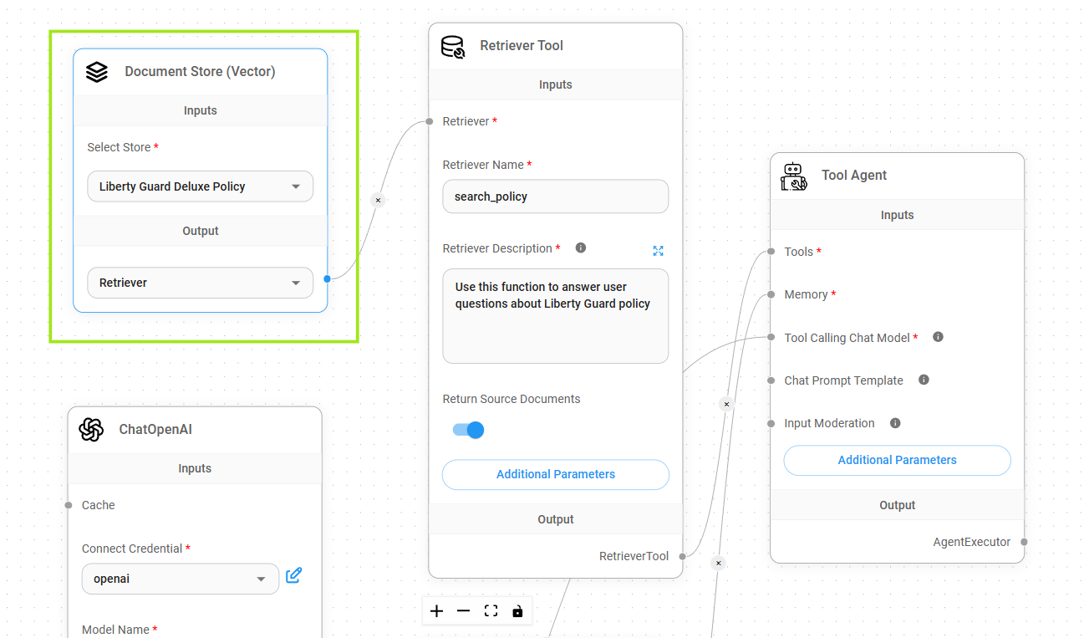Expand the Retriever Description text editor

[x=658, y=251]
